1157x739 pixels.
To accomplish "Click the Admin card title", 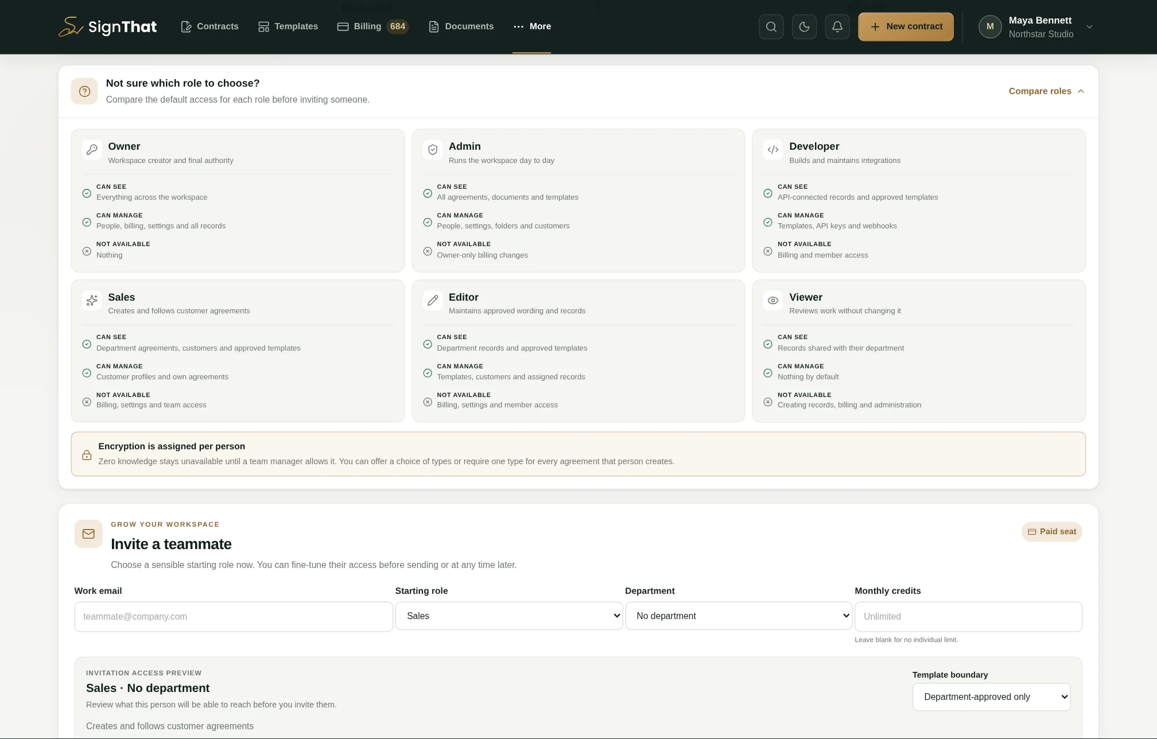I will (x=464, y=146).
